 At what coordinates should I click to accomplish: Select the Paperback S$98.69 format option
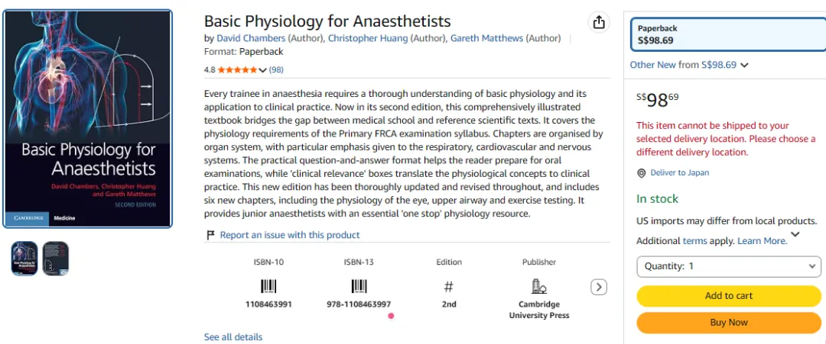click(728, 34)
